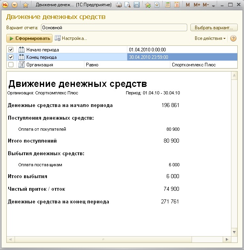This screenshot has width=244, height=250.
Task: Click Организация label in filter table
Action: pyautogui.click(x=40, y=65)
